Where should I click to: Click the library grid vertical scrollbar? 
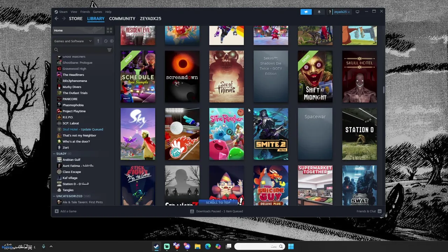(383, 90)
